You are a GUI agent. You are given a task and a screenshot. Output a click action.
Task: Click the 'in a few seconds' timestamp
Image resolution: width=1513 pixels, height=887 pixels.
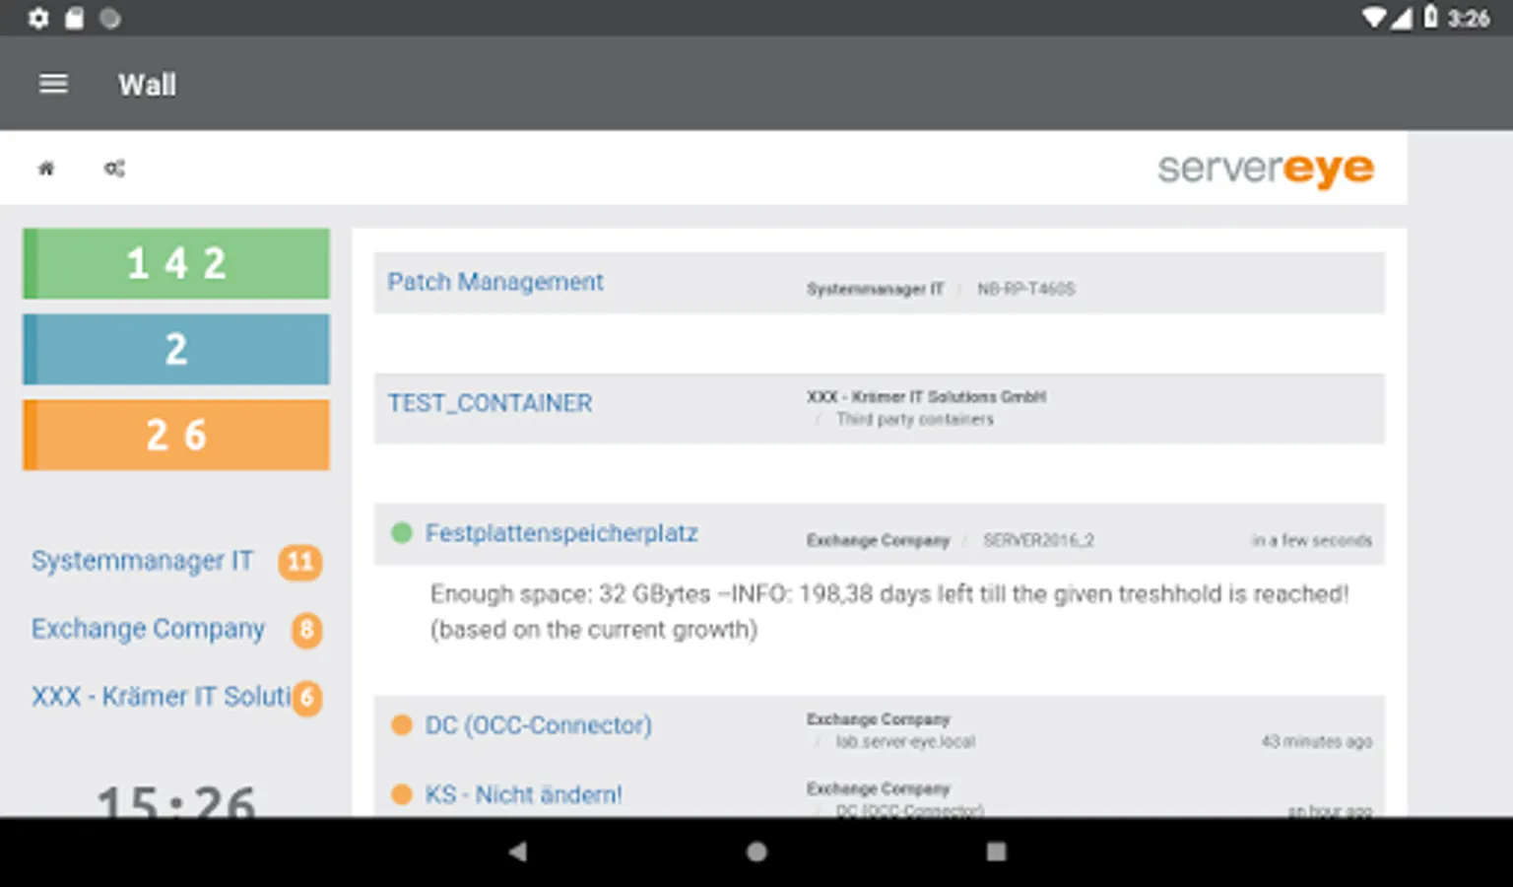pos(1311,540)
